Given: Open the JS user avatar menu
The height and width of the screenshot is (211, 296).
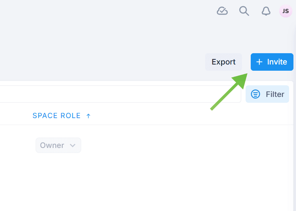Looking at the screenshot, I should coord(285,11).
